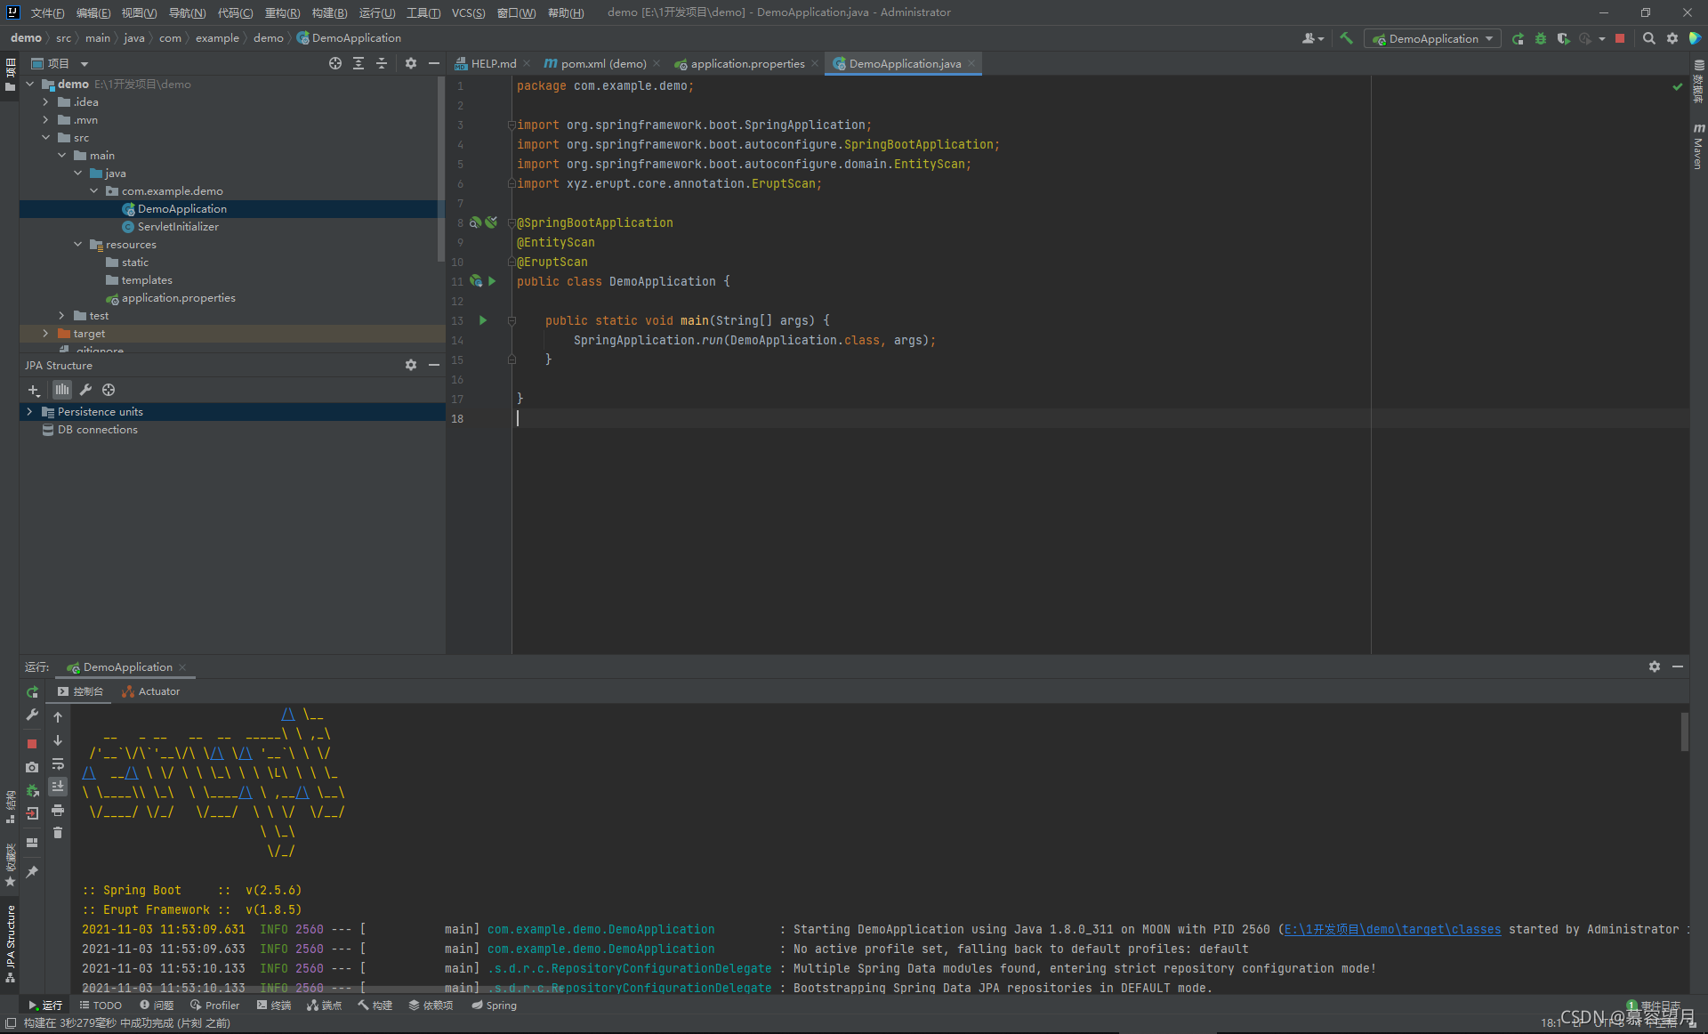Hide the Project panel with minus icon
Screen dimensions: 1708x1034
(434, 63)
